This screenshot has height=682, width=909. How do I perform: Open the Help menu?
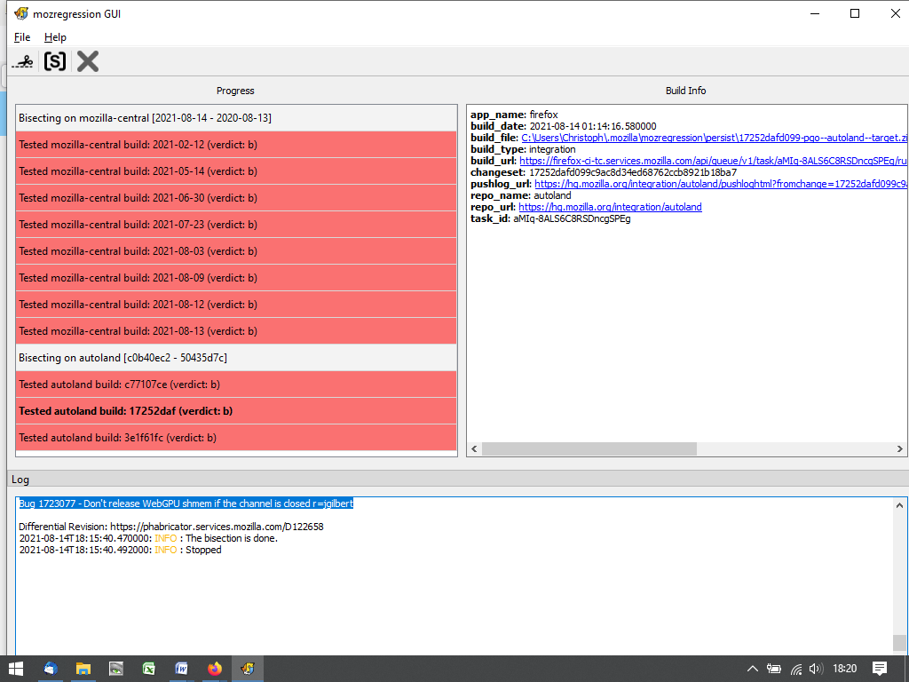pos(55,37)
